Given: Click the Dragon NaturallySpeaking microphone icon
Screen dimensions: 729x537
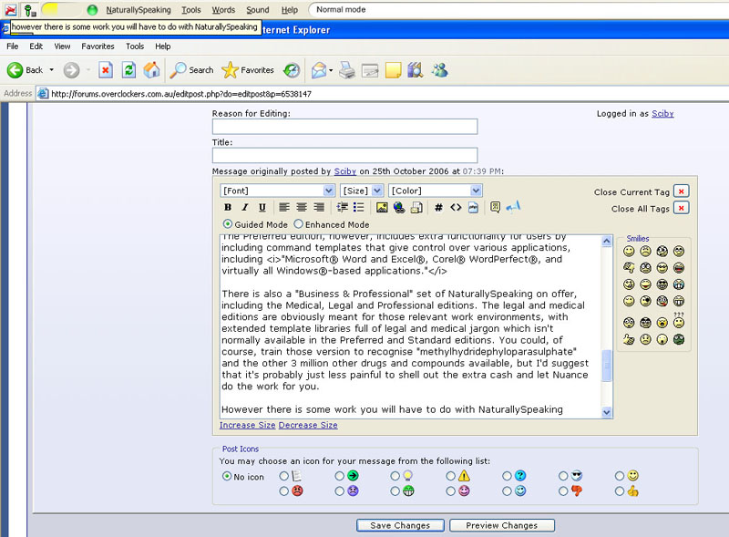Looking at the screenshot, I should (30, 10).
